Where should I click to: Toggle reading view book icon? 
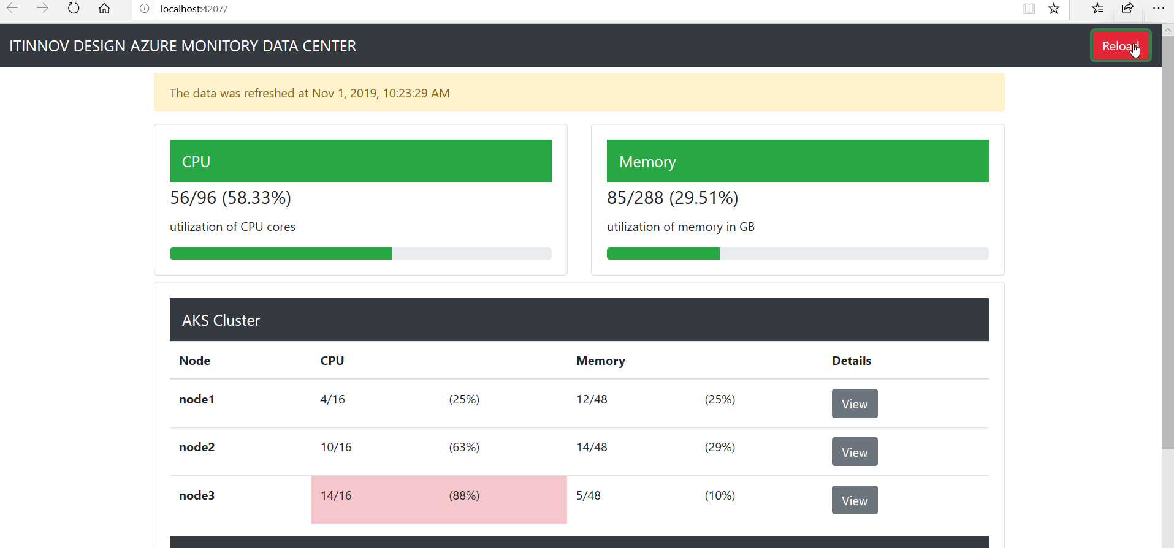(1029, 9)
